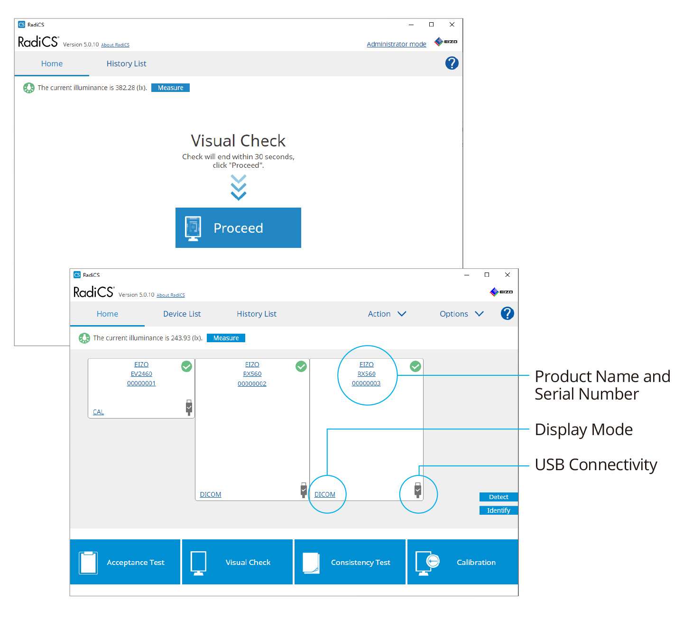Click Measure button in back window
The image size is (683, 619).
click(170, 88)
